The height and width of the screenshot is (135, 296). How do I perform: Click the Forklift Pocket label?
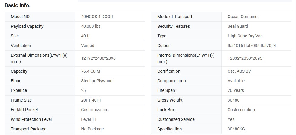point(24,110)
